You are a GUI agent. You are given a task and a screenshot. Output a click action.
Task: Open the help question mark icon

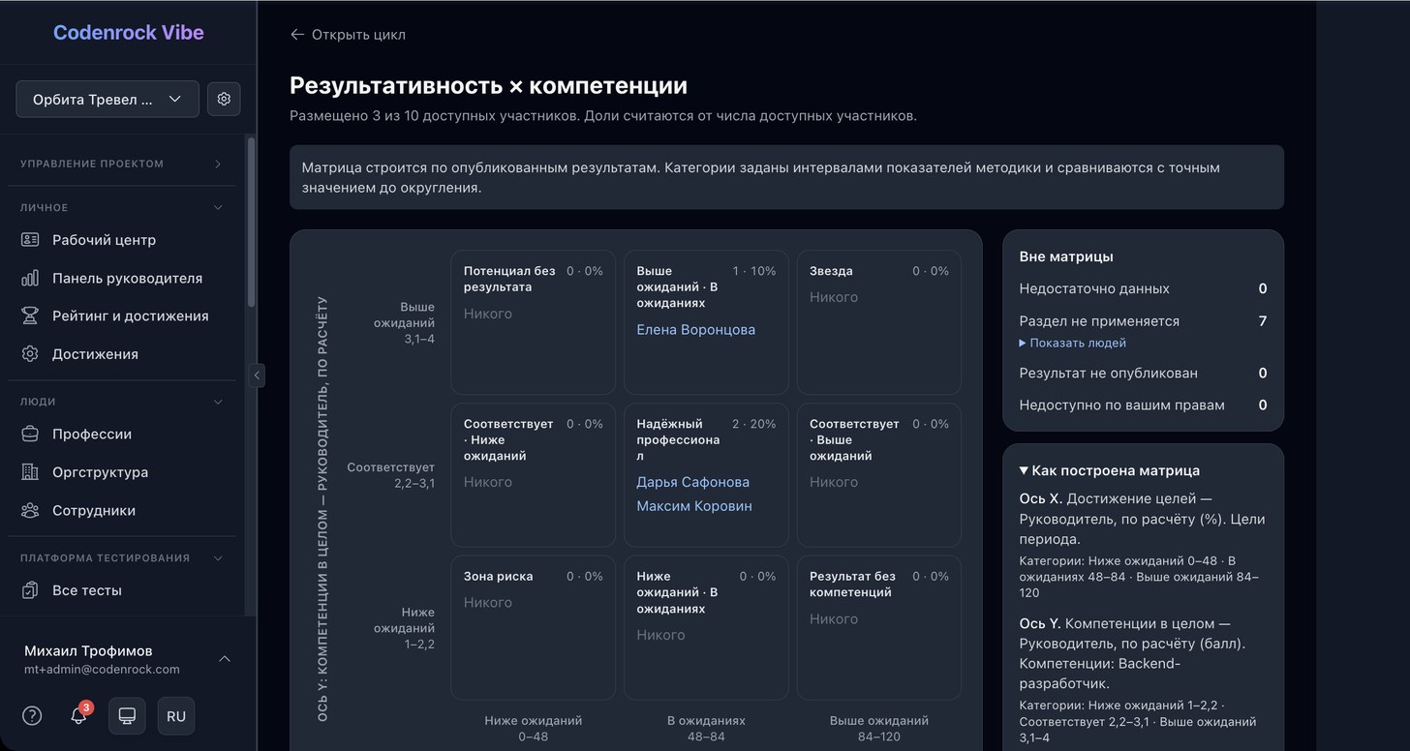(32, 716)
